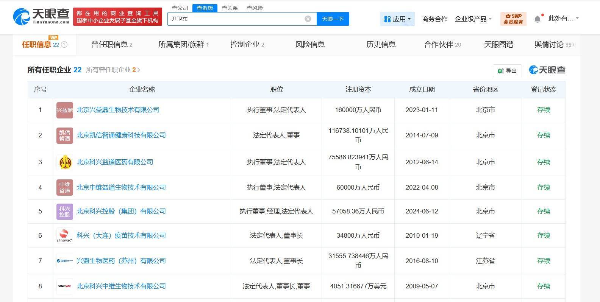Open 北京科兴益道医药有限公司 link
Viewport: 600px width, 302px height.
pos(115,162)
